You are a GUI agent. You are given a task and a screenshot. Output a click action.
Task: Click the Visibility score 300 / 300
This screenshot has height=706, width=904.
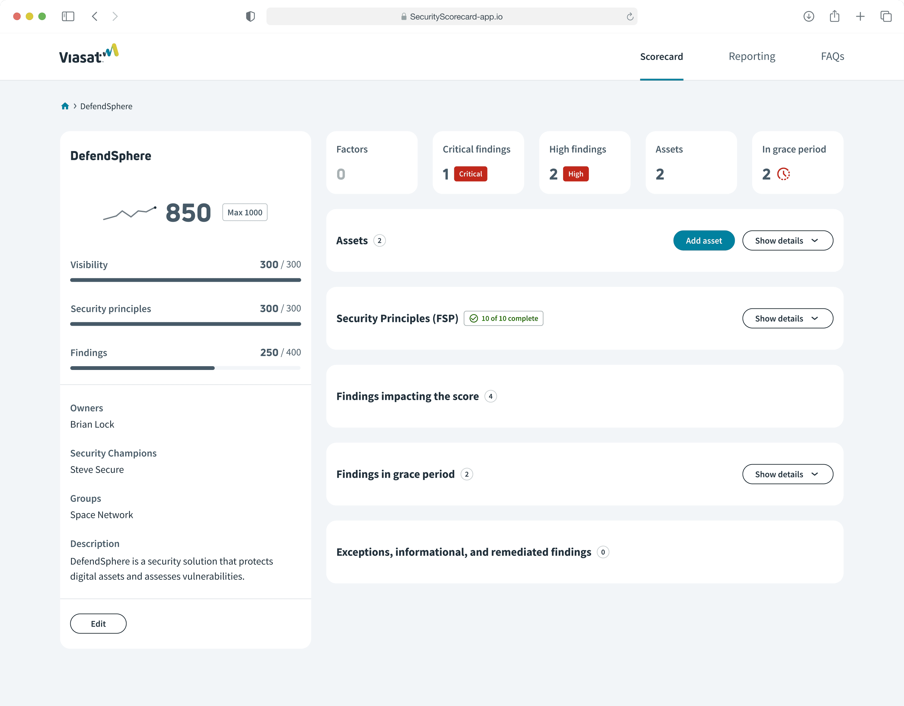pos(280,265)
